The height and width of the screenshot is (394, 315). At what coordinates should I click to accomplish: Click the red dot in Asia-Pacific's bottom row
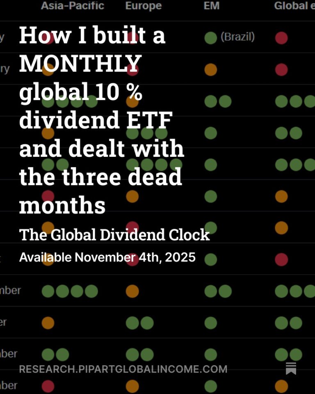pyautogui.click(x=48, y=386)
